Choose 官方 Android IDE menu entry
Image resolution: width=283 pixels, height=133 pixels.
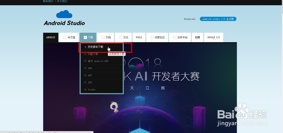pyautogui.click(x=102, y=61)
